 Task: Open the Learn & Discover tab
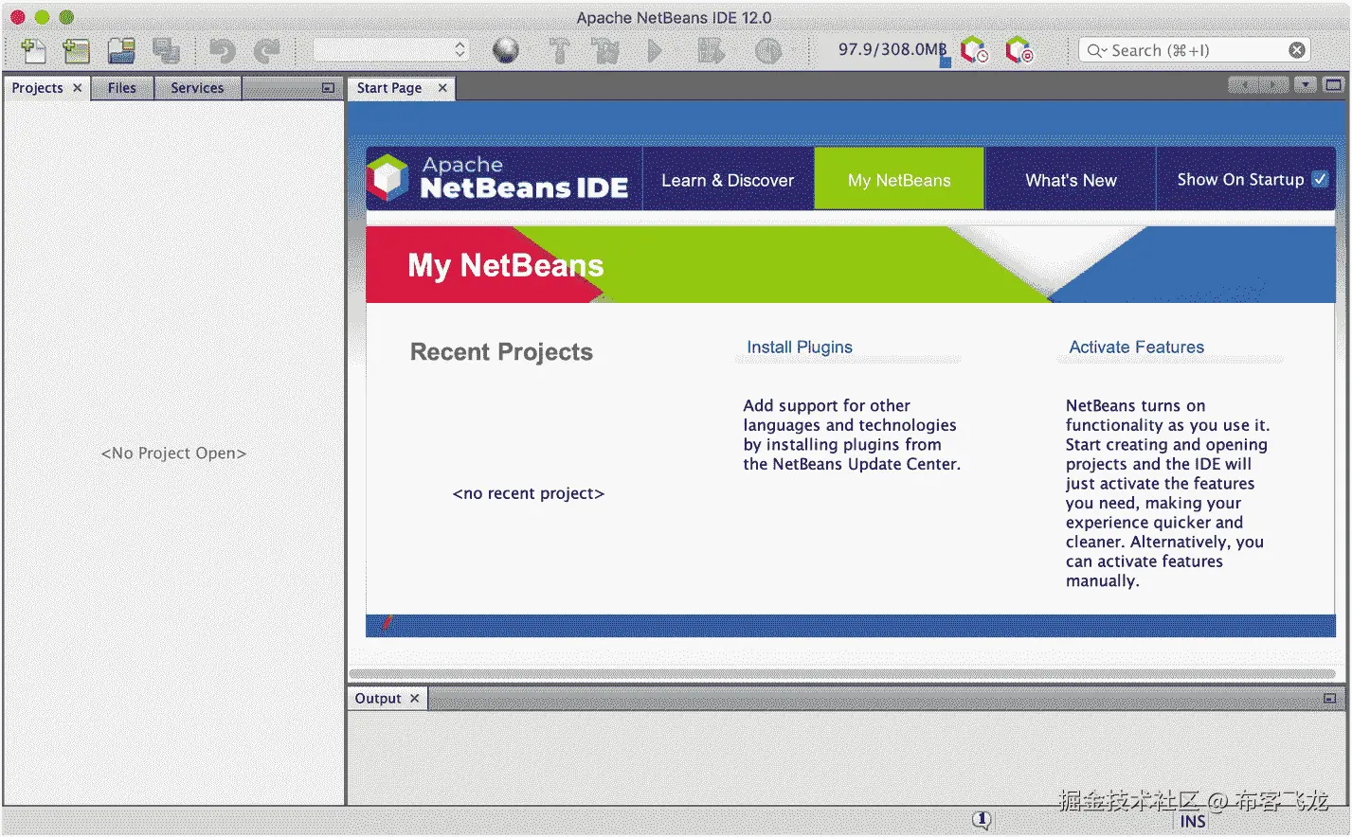(x=728, y=180)
